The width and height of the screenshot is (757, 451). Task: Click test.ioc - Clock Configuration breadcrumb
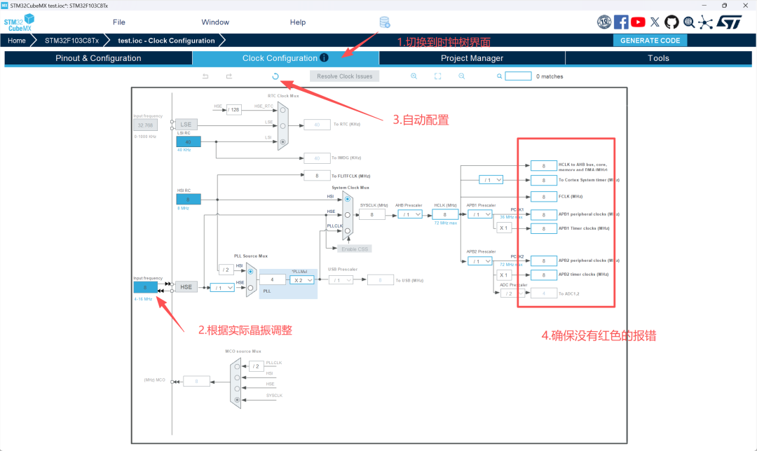point(166,41)
